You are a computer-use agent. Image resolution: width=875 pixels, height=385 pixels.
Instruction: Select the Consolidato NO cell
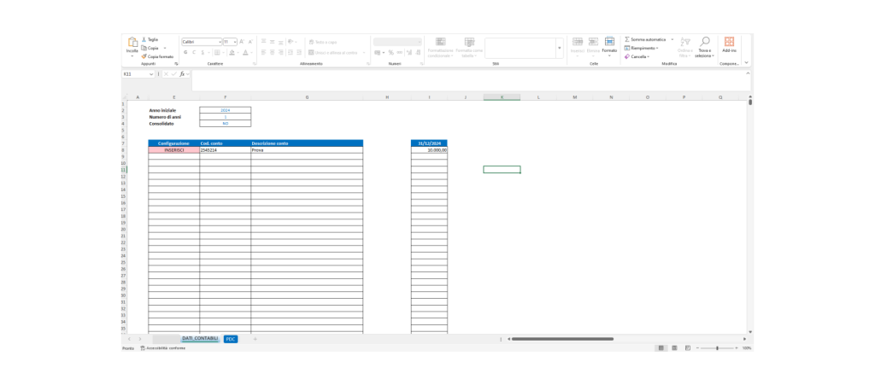point(226,124)
